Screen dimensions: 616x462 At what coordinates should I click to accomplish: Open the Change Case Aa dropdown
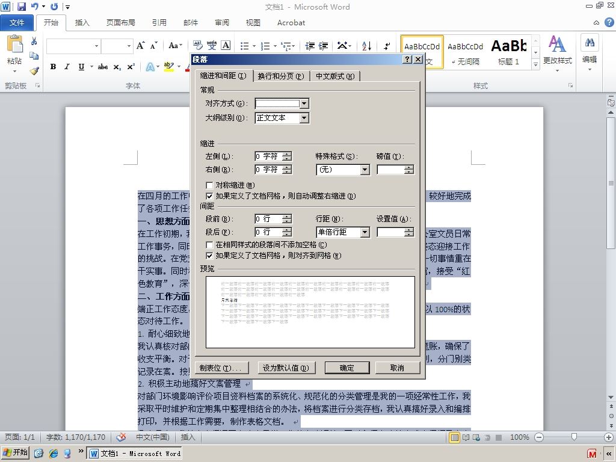tap(175, 46)
